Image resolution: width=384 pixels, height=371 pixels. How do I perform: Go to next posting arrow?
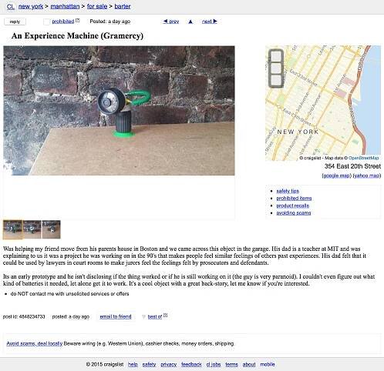[x=210, y=22]
